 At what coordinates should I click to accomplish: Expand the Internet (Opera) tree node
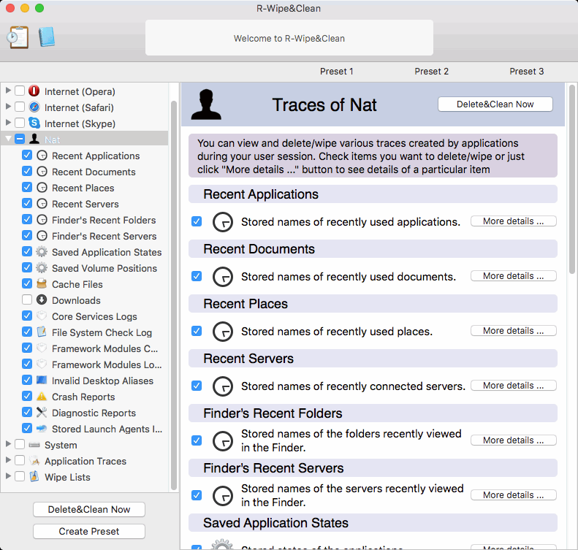(8, 91)
